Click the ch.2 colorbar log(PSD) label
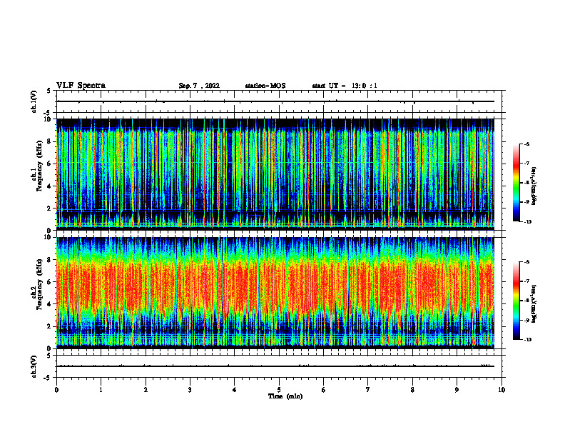Image resolution: width=565 pixels, height=437 pixels. tap(534, 303)
